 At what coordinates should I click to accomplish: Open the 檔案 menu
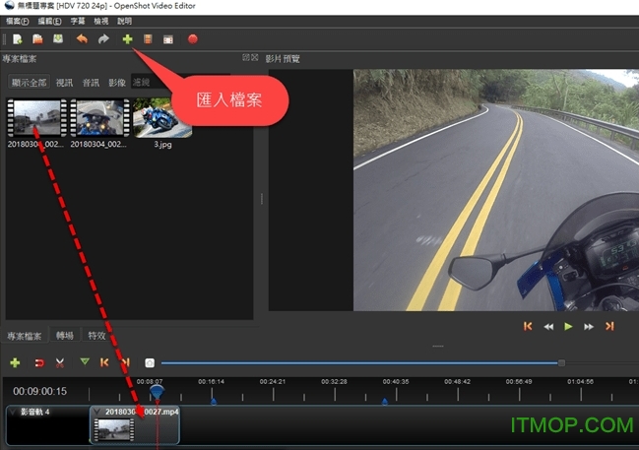pyautogui.click(x=17, y=21)
